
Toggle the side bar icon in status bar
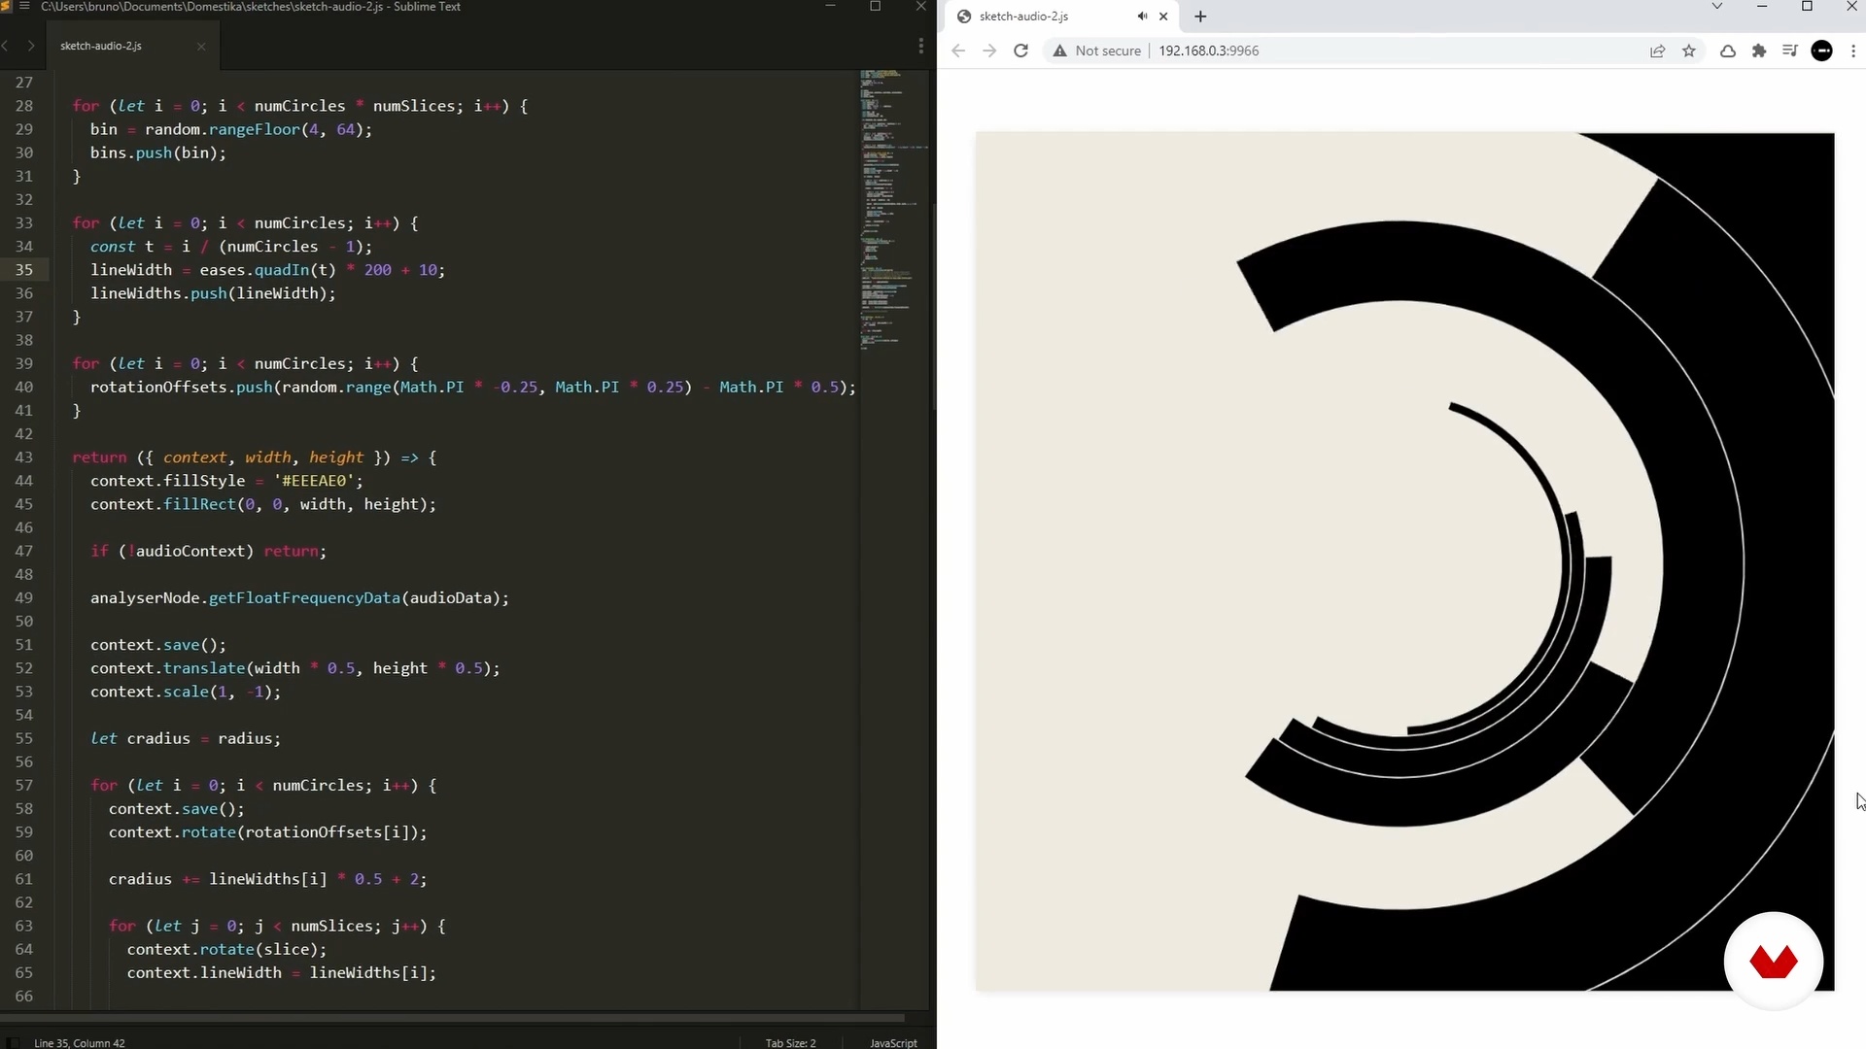tap(13, 1042)
